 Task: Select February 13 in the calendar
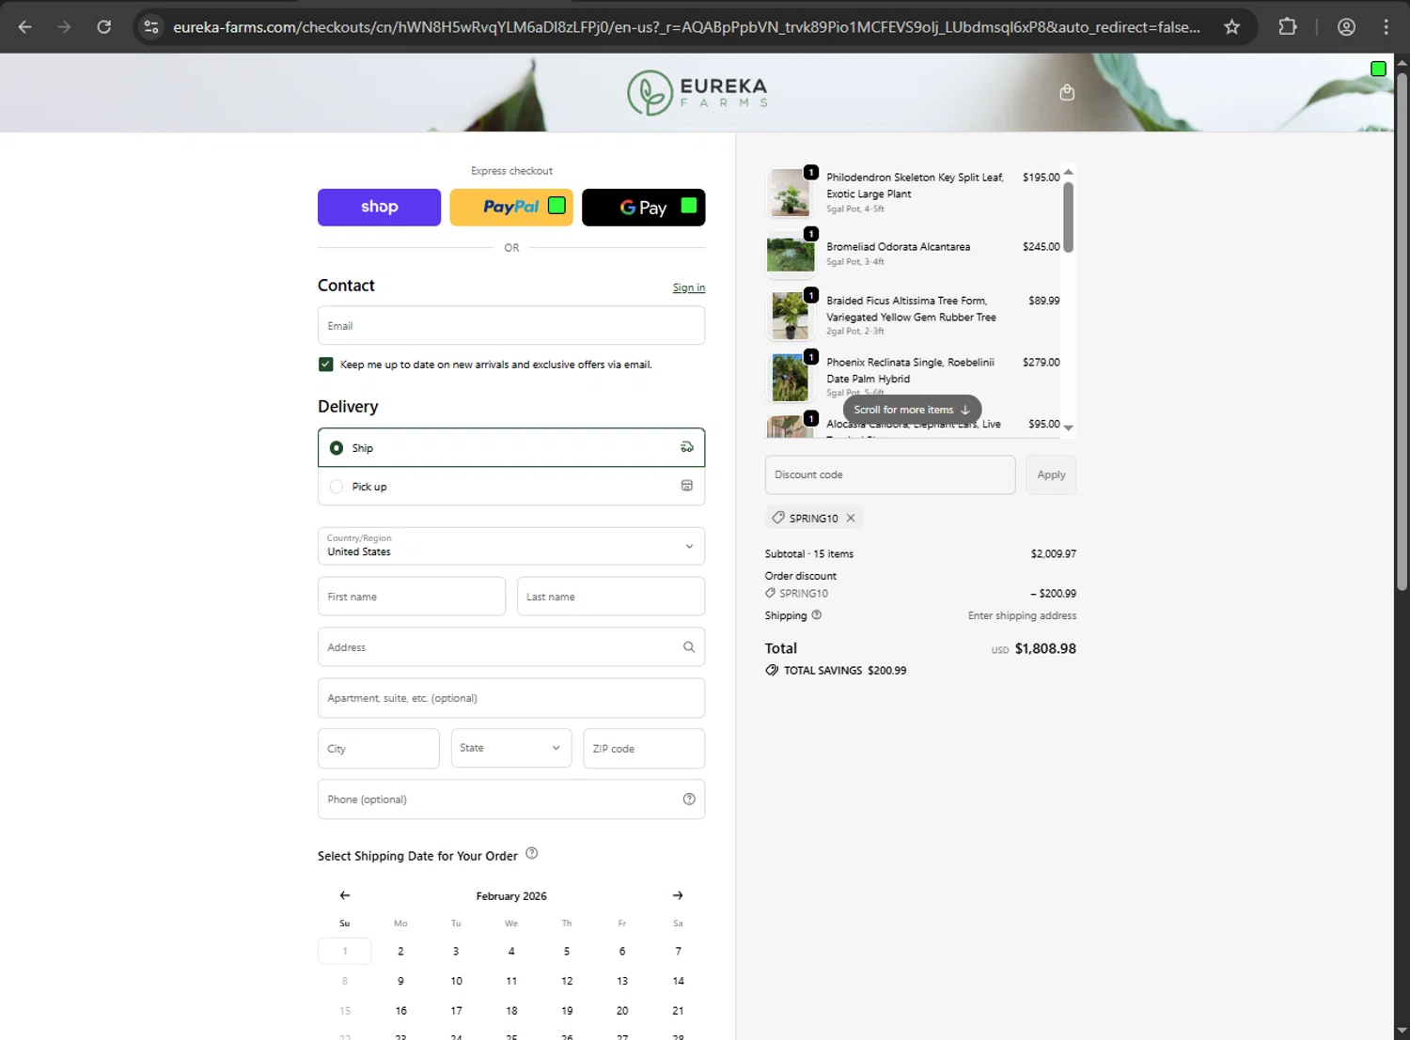click(622, 981)
